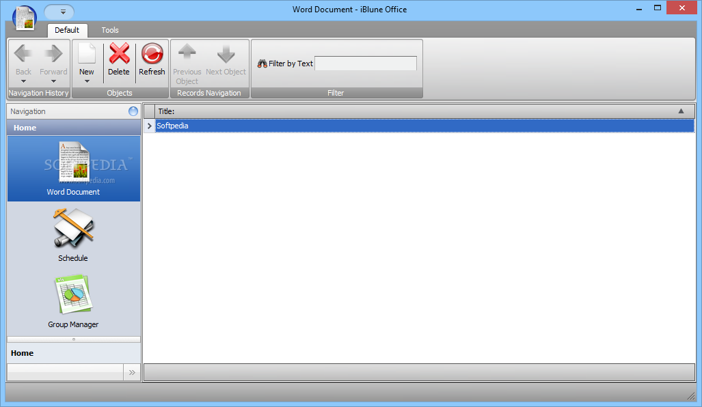Viewport: 702px width, 407px height.
Task: Expand navigation pane buttons with the double chevron
Action: click(x=132, y=373)
